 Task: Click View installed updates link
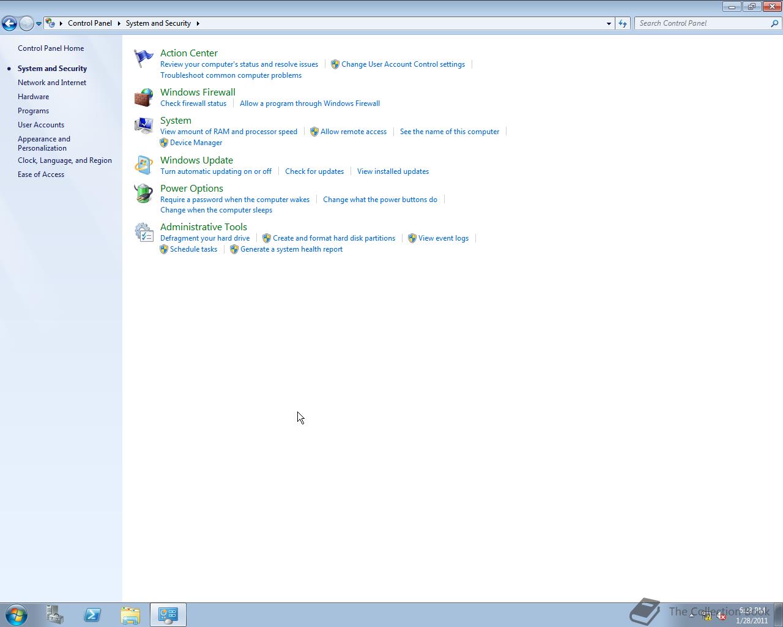point(393,171)
